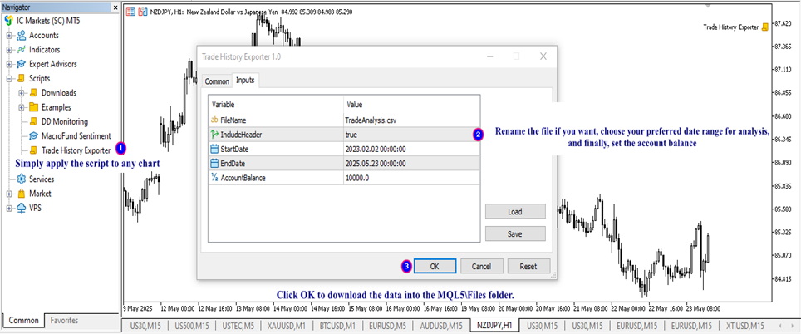Edit the EndDate value 2025.05.23
Viewport: 801px width, 334px height.
click(x=411, y=164)
